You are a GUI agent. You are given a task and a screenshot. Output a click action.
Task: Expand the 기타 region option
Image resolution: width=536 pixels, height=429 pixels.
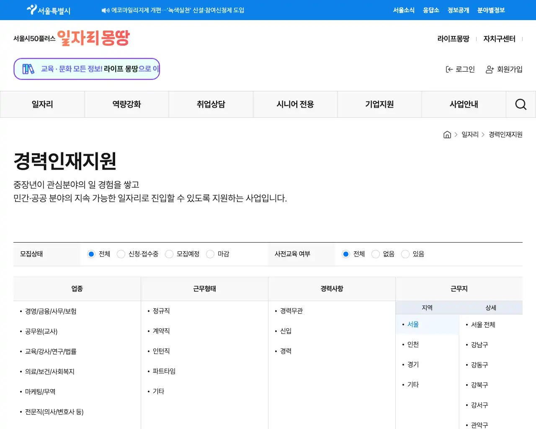pyautogui.click(x=412, y=384)
